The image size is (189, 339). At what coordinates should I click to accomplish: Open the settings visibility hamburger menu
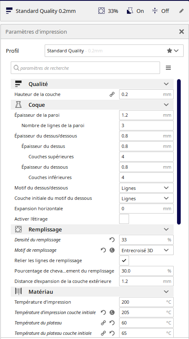tap(168, 68)
